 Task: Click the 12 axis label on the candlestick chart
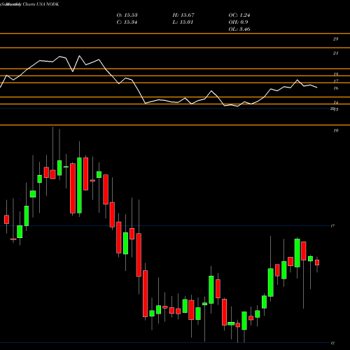[332, 343]
